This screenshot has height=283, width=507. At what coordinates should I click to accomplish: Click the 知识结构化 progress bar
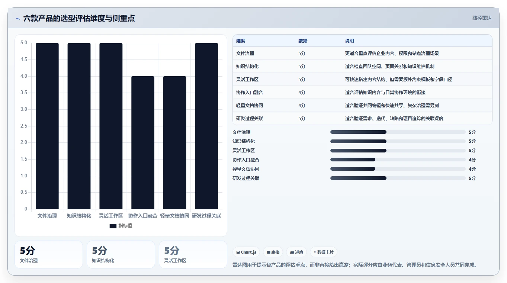(x=398, y=141)
